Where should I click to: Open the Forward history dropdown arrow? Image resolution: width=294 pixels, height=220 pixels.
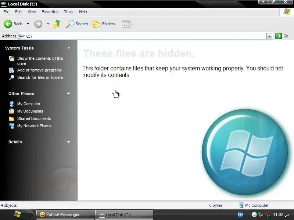tap(48, 24)
